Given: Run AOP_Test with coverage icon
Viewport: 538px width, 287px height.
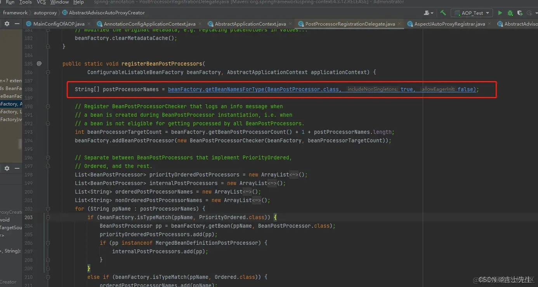Looking at the screenshot, I should click(x=520, y=13).
